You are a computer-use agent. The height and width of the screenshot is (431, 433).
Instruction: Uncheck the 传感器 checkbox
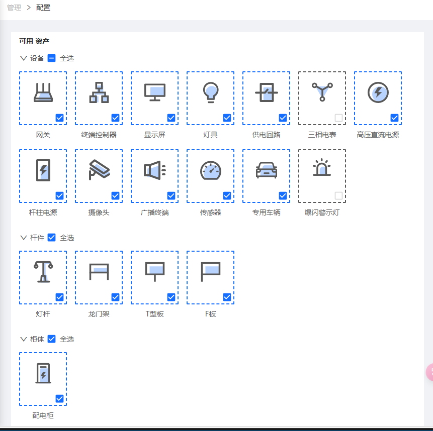point(227,195)
